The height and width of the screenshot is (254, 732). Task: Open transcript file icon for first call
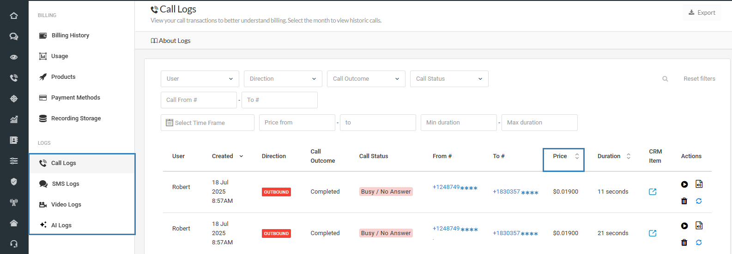pyautogui.click(x=699, y=184)
